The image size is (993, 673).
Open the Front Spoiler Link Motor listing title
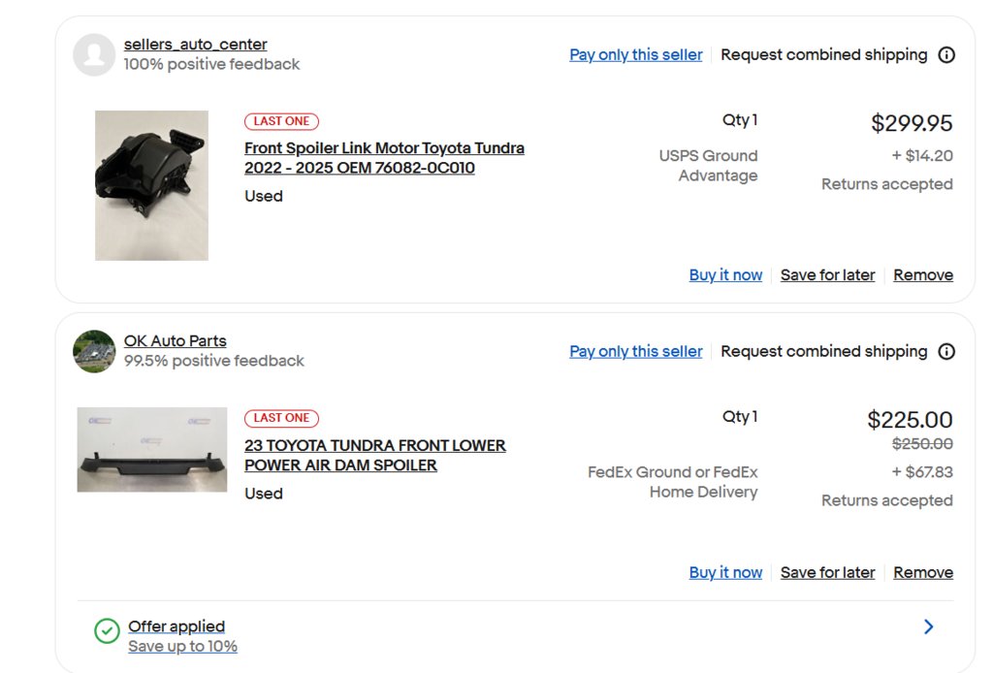(384, 158)
